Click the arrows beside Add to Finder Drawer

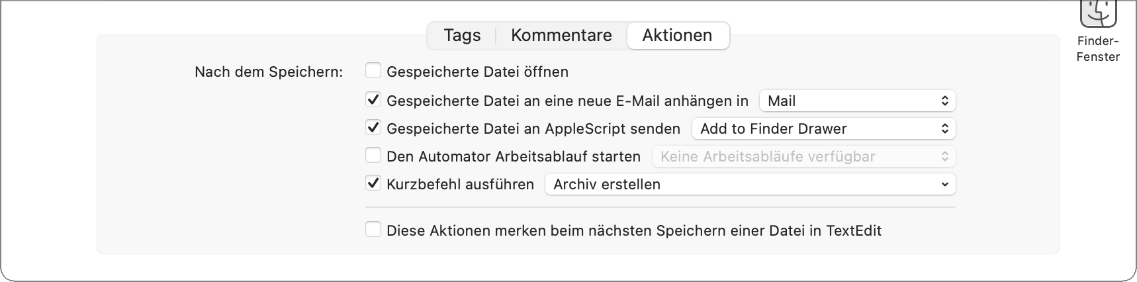coord(945,129)
